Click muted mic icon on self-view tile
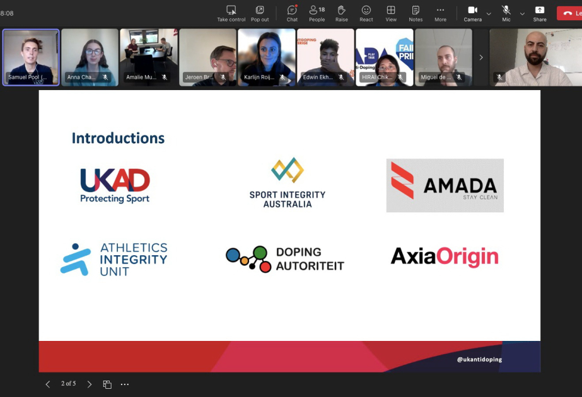582x397 pixels. click(x=499, y=77)
